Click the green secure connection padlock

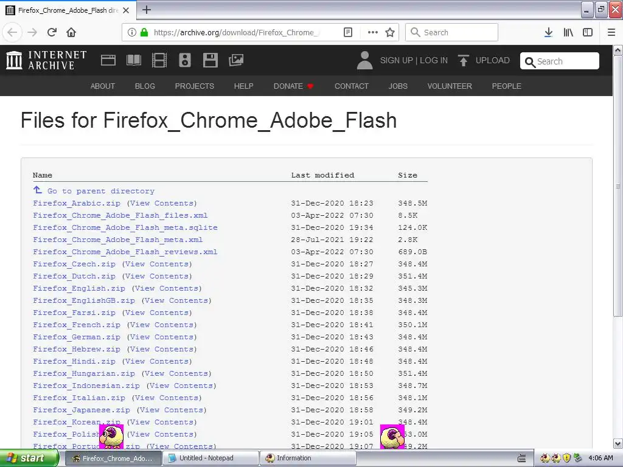tap(144, 33)
